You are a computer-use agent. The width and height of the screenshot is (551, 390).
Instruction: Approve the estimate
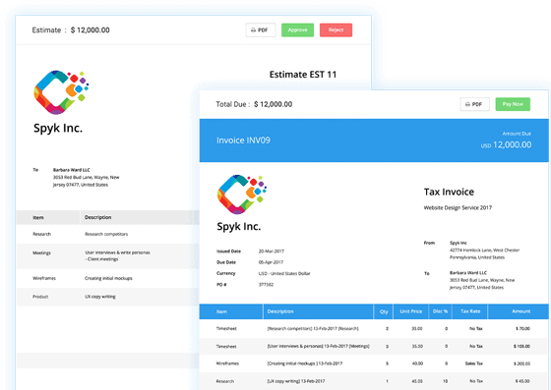pos(297,30)
